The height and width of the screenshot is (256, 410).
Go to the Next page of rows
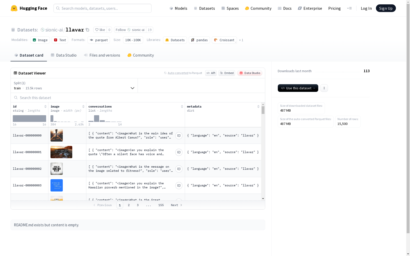[177, 205]
